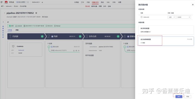Click the build job run play icon

coord(79,50)
